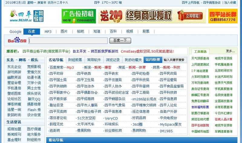Viewport: 242px width, 143px height.
Task: Open the 财经股票 tab
Action: (75, 60)
